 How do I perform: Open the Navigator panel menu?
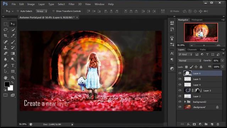(x=223, y=20)
